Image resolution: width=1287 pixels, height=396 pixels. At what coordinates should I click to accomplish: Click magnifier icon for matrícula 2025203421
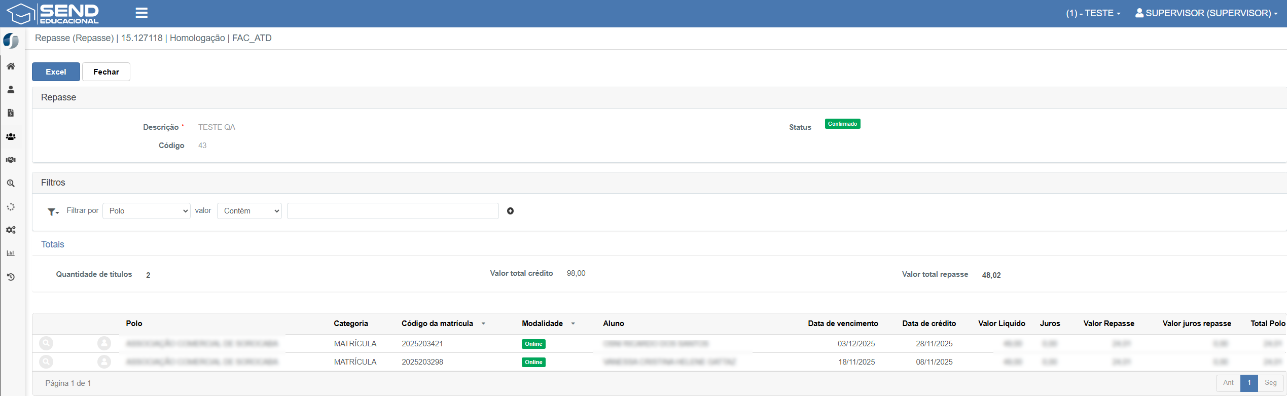(46, 343)
